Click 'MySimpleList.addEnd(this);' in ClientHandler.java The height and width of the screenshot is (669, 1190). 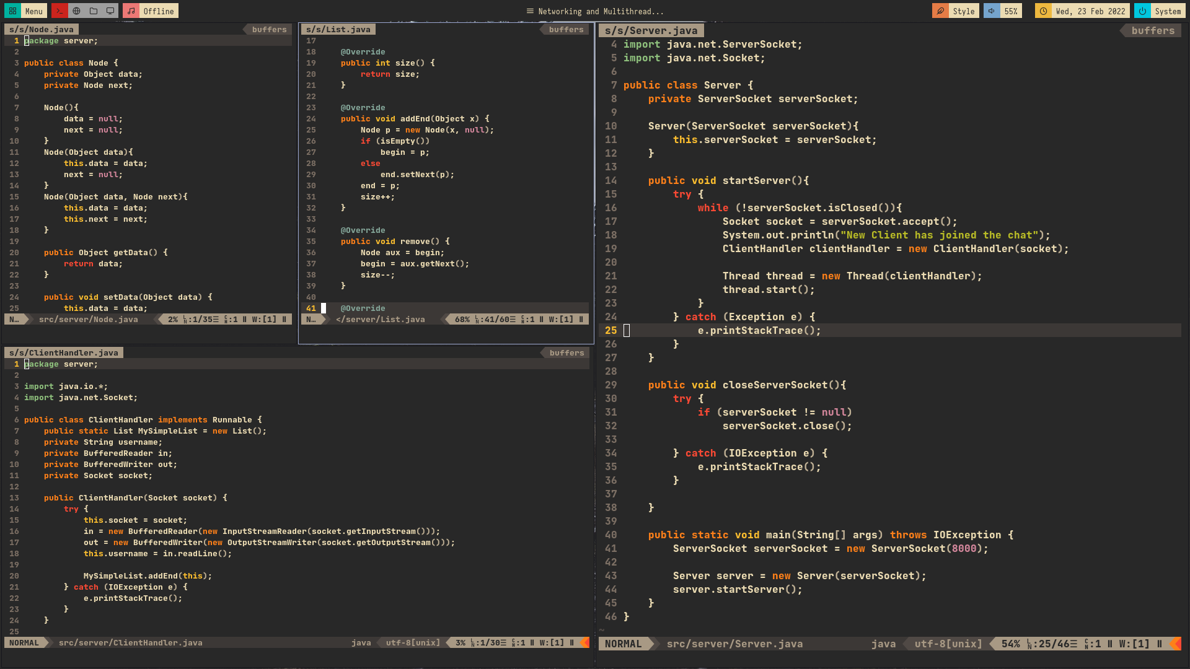[x=148, y=575]
